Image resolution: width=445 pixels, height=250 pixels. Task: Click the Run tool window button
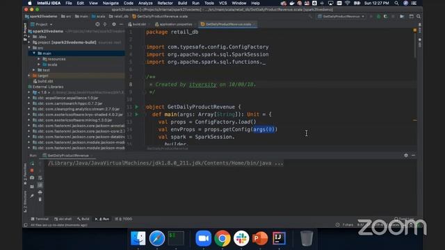(x=102, y=219)
